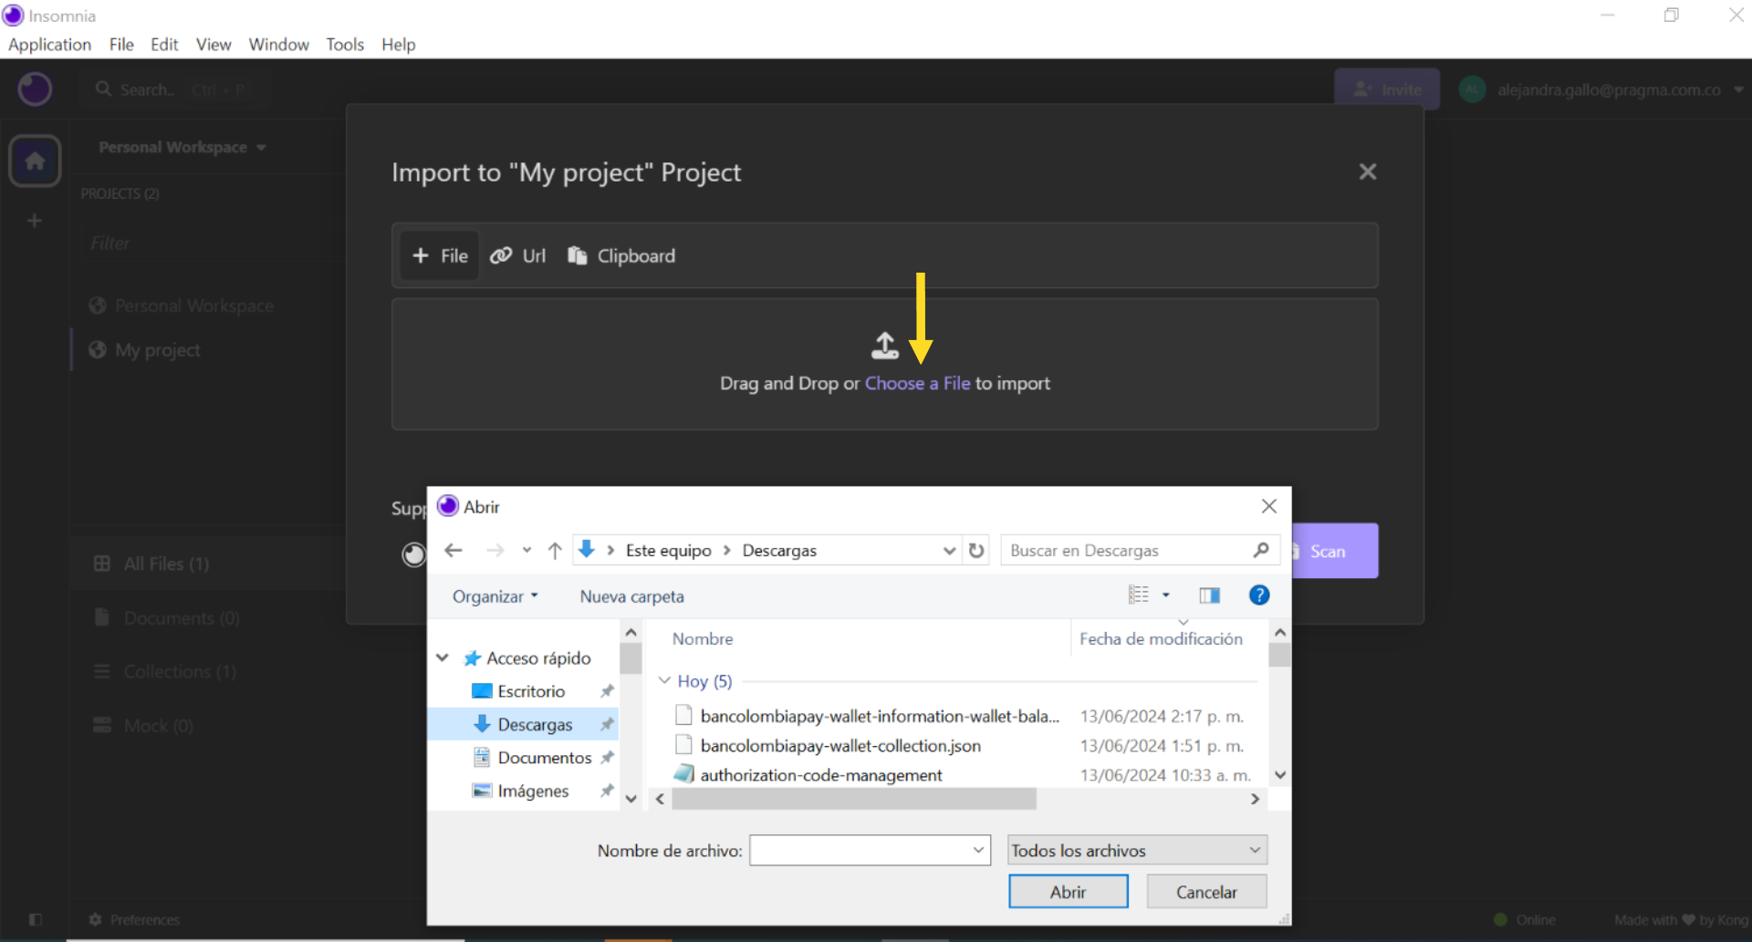Click the Descargas breadcrumb in address bar

click(779, 550)
